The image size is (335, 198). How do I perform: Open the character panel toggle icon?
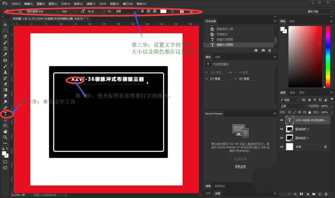[x=182, y=11]
